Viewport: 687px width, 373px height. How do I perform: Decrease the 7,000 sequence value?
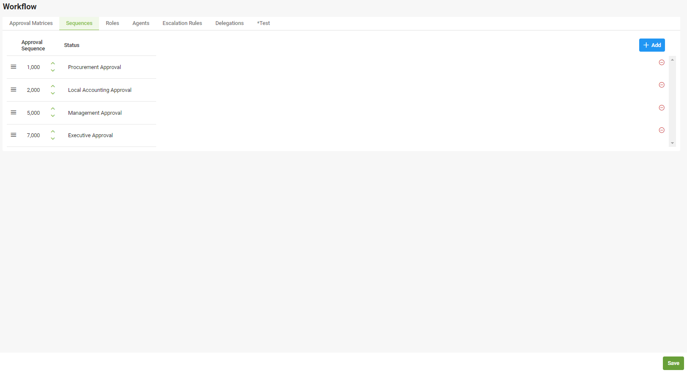(x=53, y=139)
